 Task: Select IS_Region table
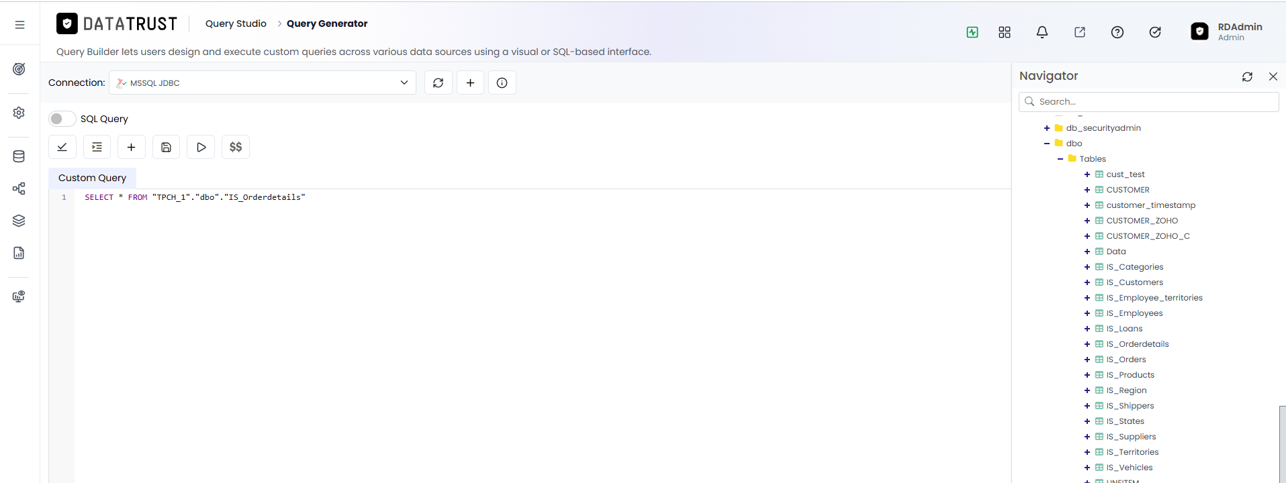1126,390
